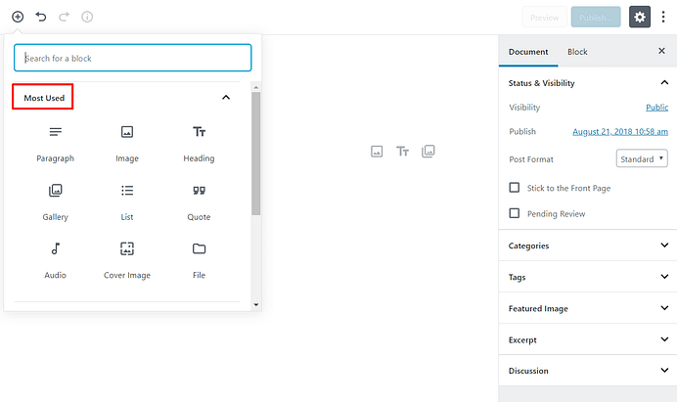Insert an Audio block
This screenshot has width=677, height=402.
pos(55,261)
